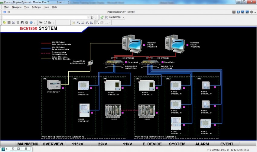Open dropdown arrow after the folder icons
Screen dimensions: 257x152
(54, 23)
